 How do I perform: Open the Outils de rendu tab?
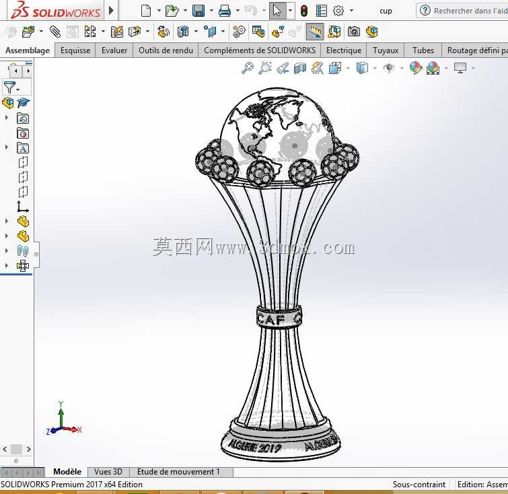(x=166, y=50)
